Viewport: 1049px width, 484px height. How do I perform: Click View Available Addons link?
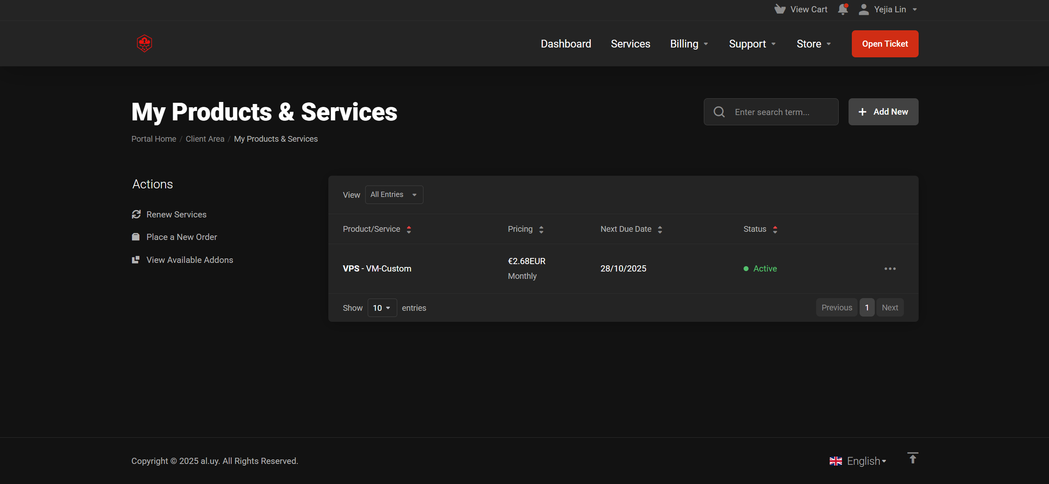pos(189,260)
